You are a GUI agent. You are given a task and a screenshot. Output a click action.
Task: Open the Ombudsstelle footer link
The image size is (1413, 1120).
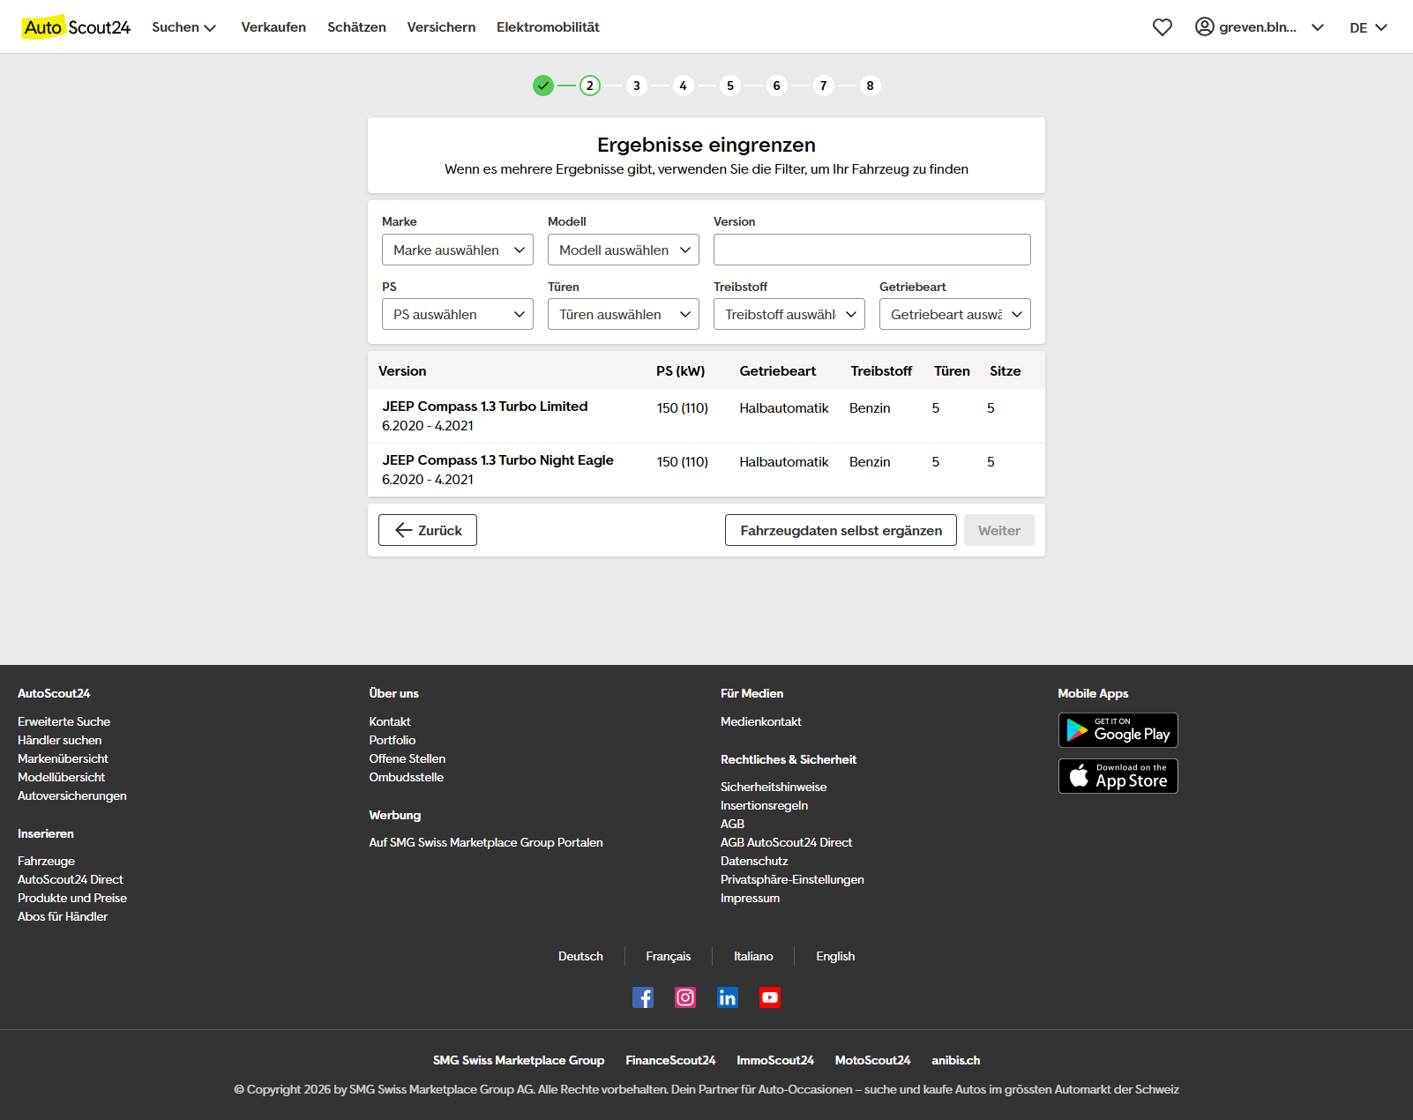click(x=406, y=777)
